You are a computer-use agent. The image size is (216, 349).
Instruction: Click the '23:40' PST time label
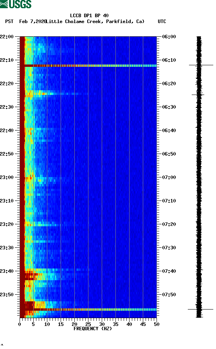pyautogui.click(x=7, y=271)
